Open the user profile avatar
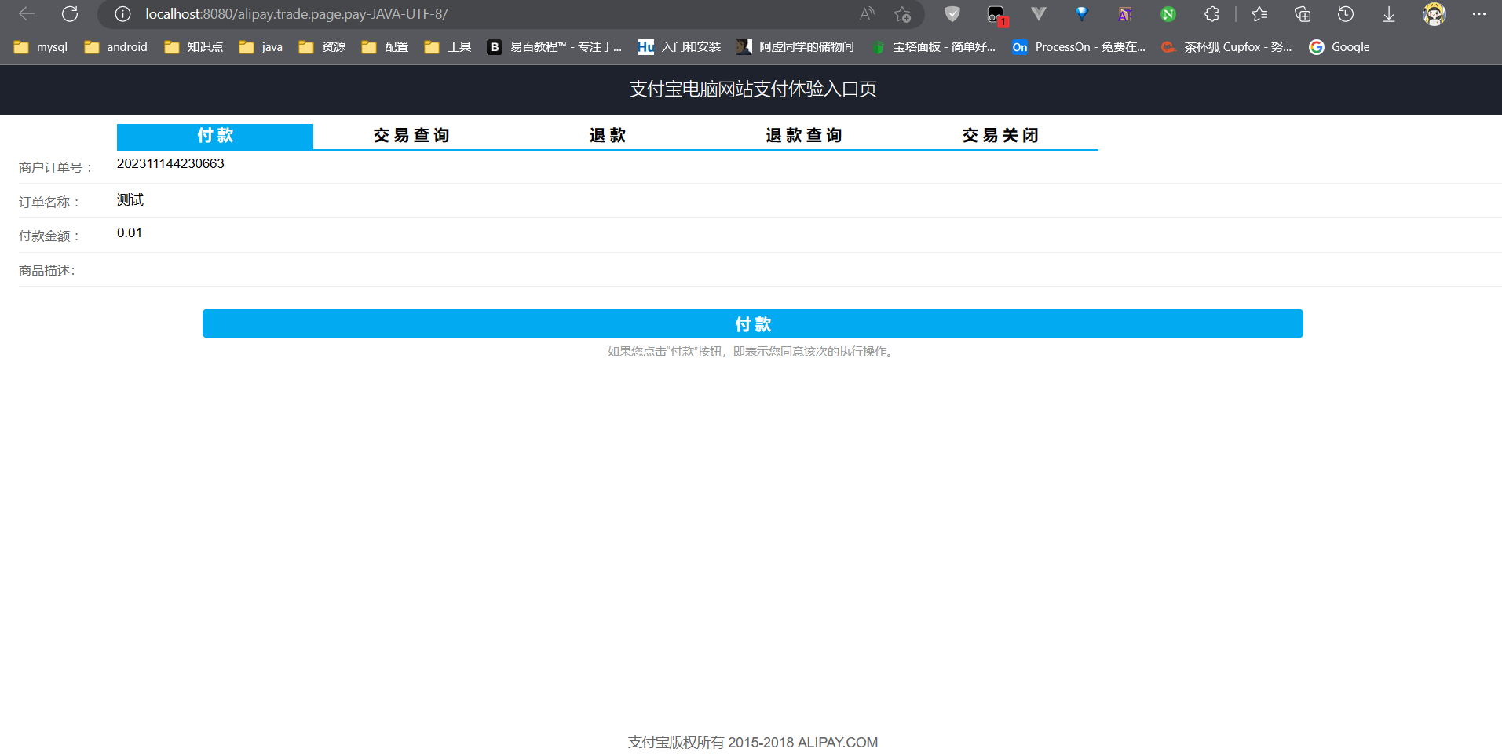This screenshot has width=1502, height=756. tap(1434, 14)
